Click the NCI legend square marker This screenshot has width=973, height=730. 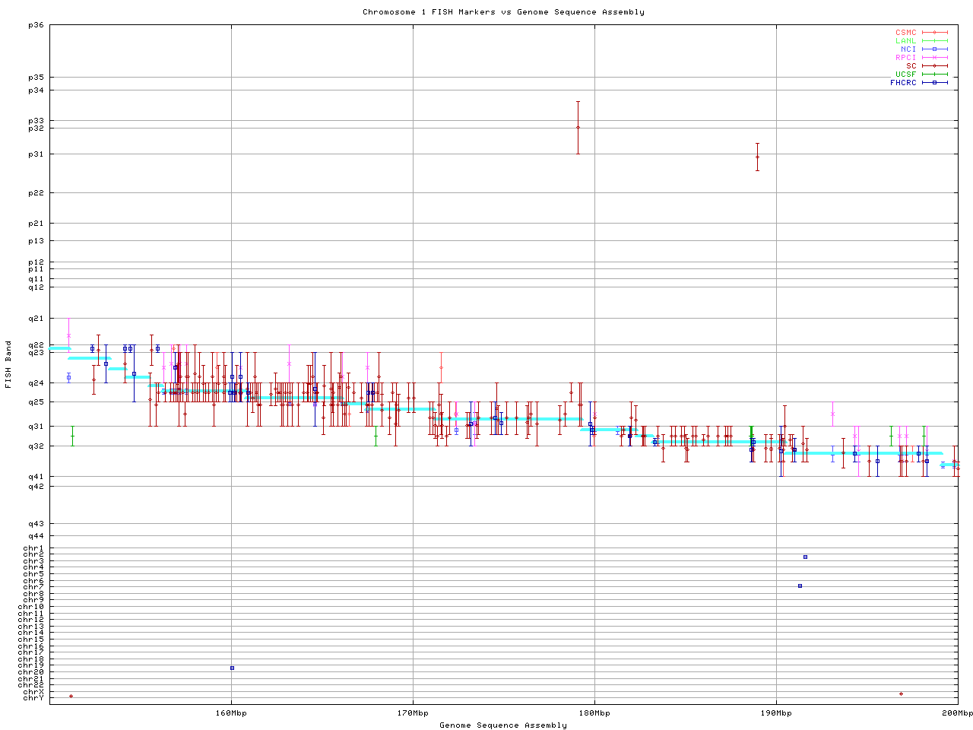934,49
